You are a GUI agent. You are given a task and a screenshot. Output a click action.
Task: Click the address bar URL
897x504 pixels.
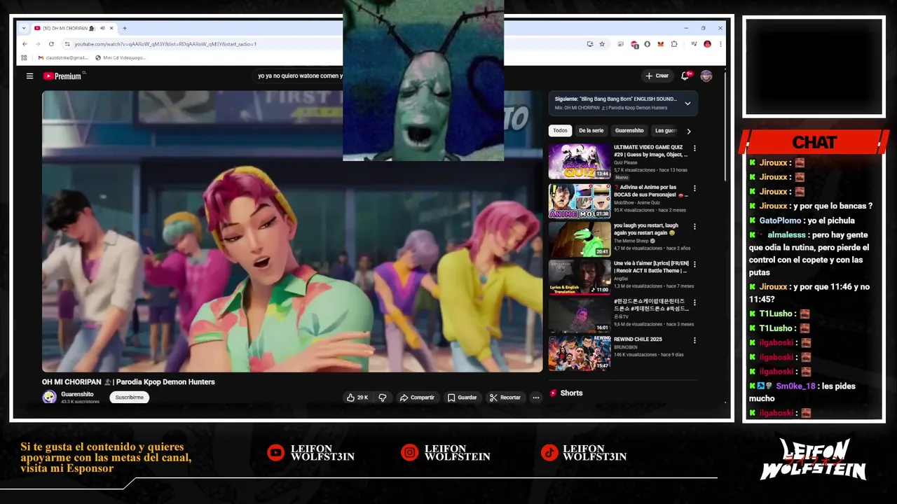point(165,44)
